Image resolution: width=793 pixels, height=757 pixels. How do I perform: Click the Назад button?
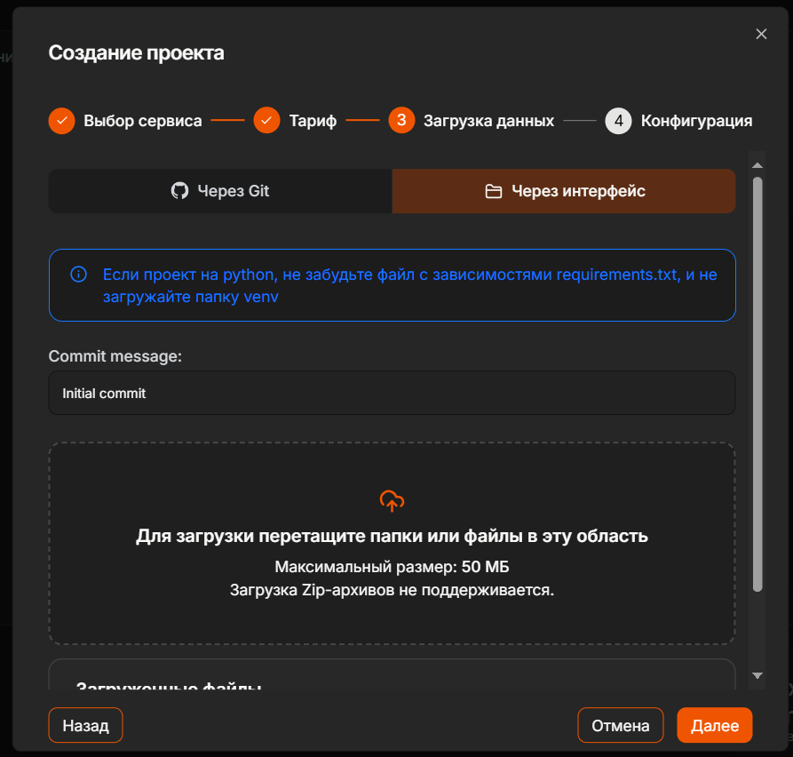pos(85,725)
